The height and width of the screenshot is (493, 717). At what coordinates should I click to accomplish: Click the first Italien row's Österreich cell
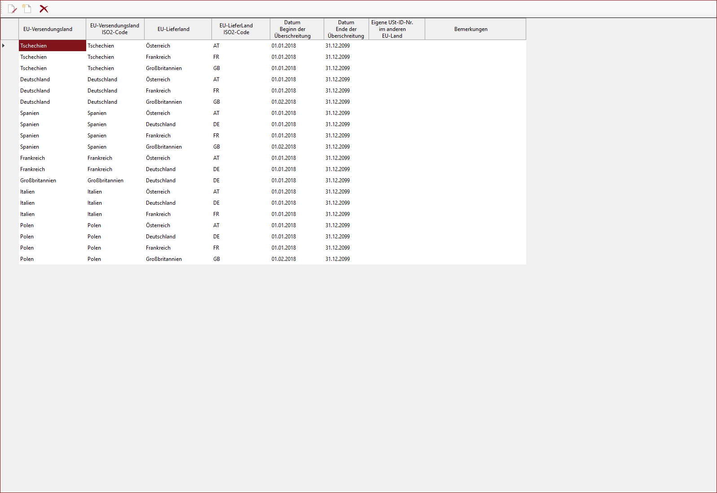click(158, 192)
